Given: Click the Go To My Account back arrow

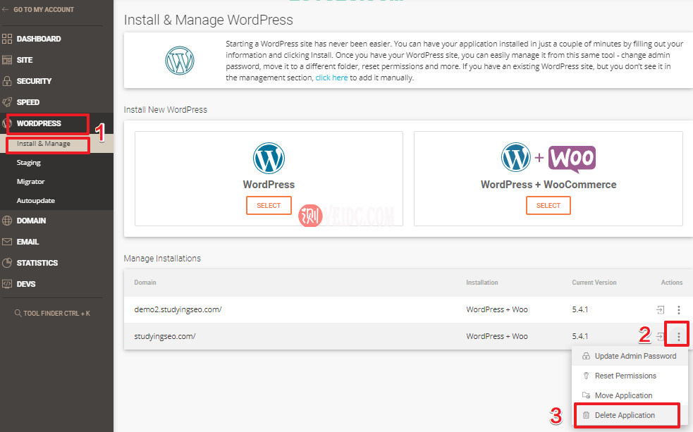Looking at the screenshot, I should [6, 9].
